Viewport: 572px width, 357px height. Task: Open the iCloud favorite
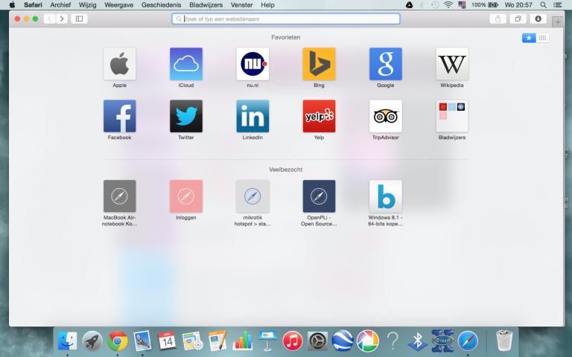coord(185,64)
